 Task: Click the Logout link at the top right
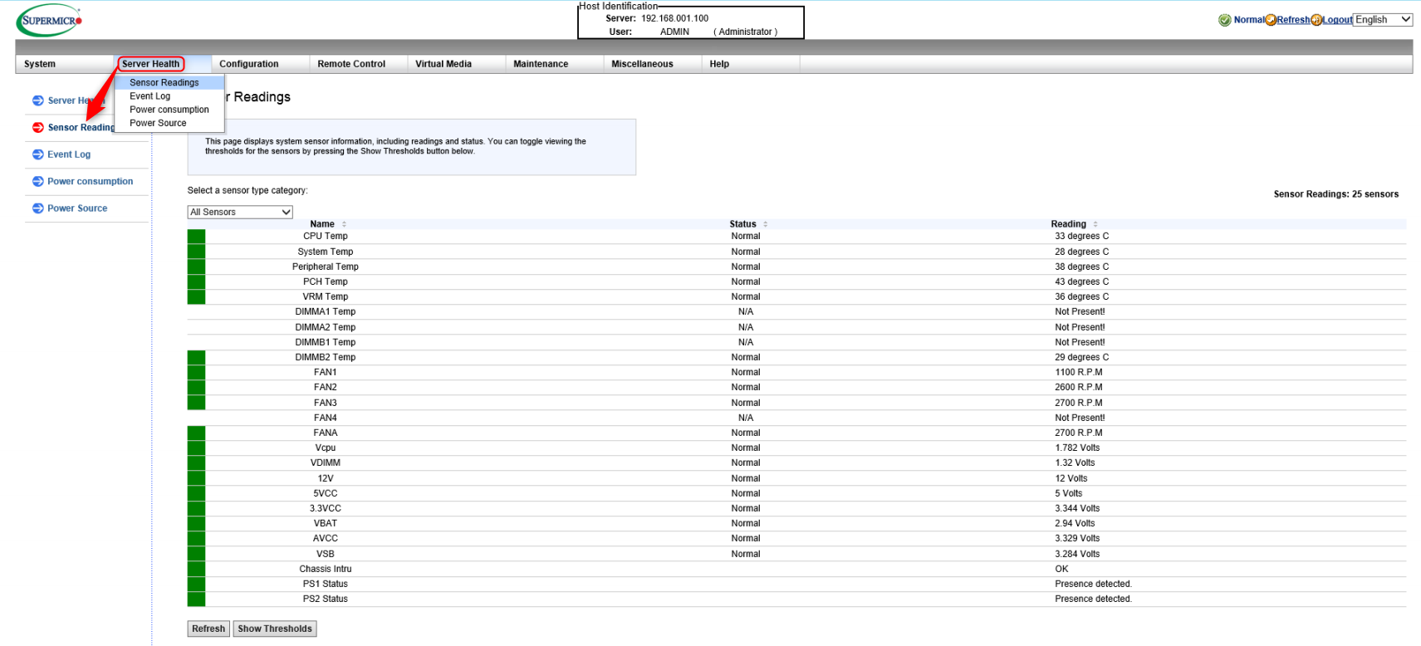[x=1337, y=20]
